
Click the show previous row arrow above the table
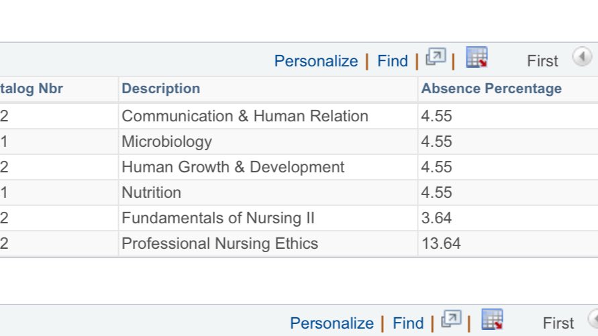coord(581,58)
